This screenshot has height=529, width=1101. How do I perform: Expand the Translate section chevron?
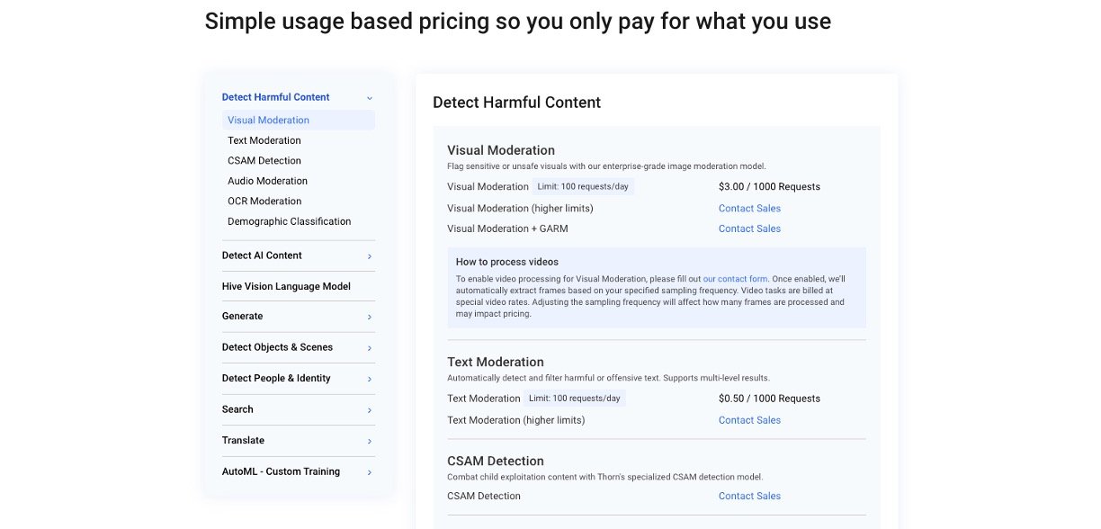[369, 441]
